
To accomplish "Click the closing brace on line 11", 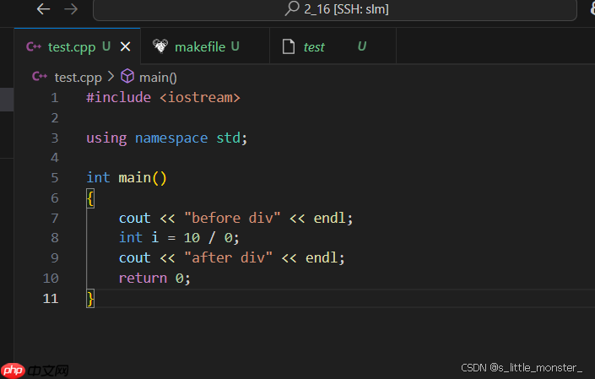I will [x=90, y=299].
